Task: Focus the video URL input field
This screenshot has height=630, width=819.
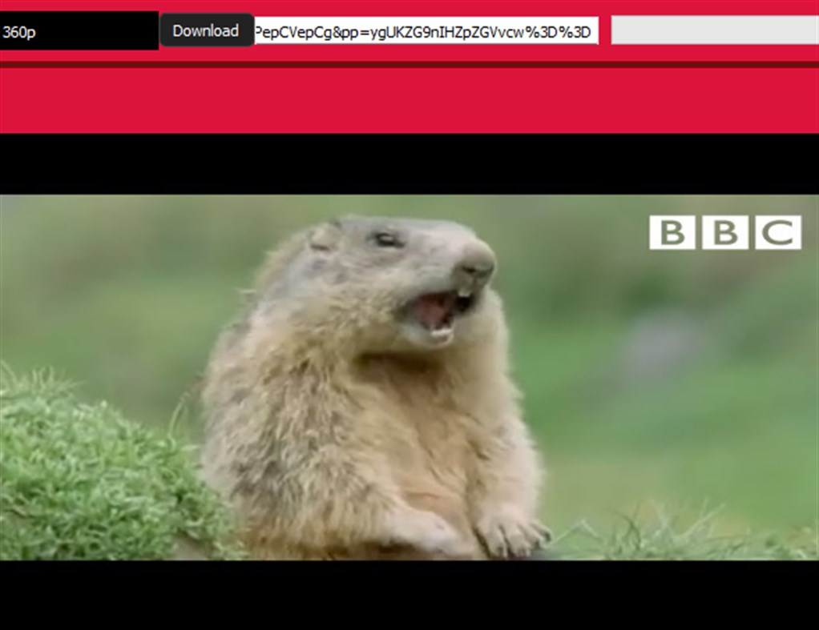Action: pos(426,30)
